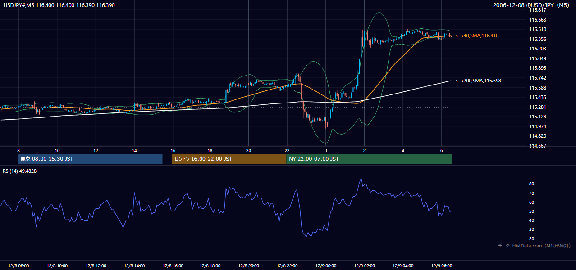Click the bottom time label 12/9 04:00
The image size is (576, 270).
tap(403, 265)
